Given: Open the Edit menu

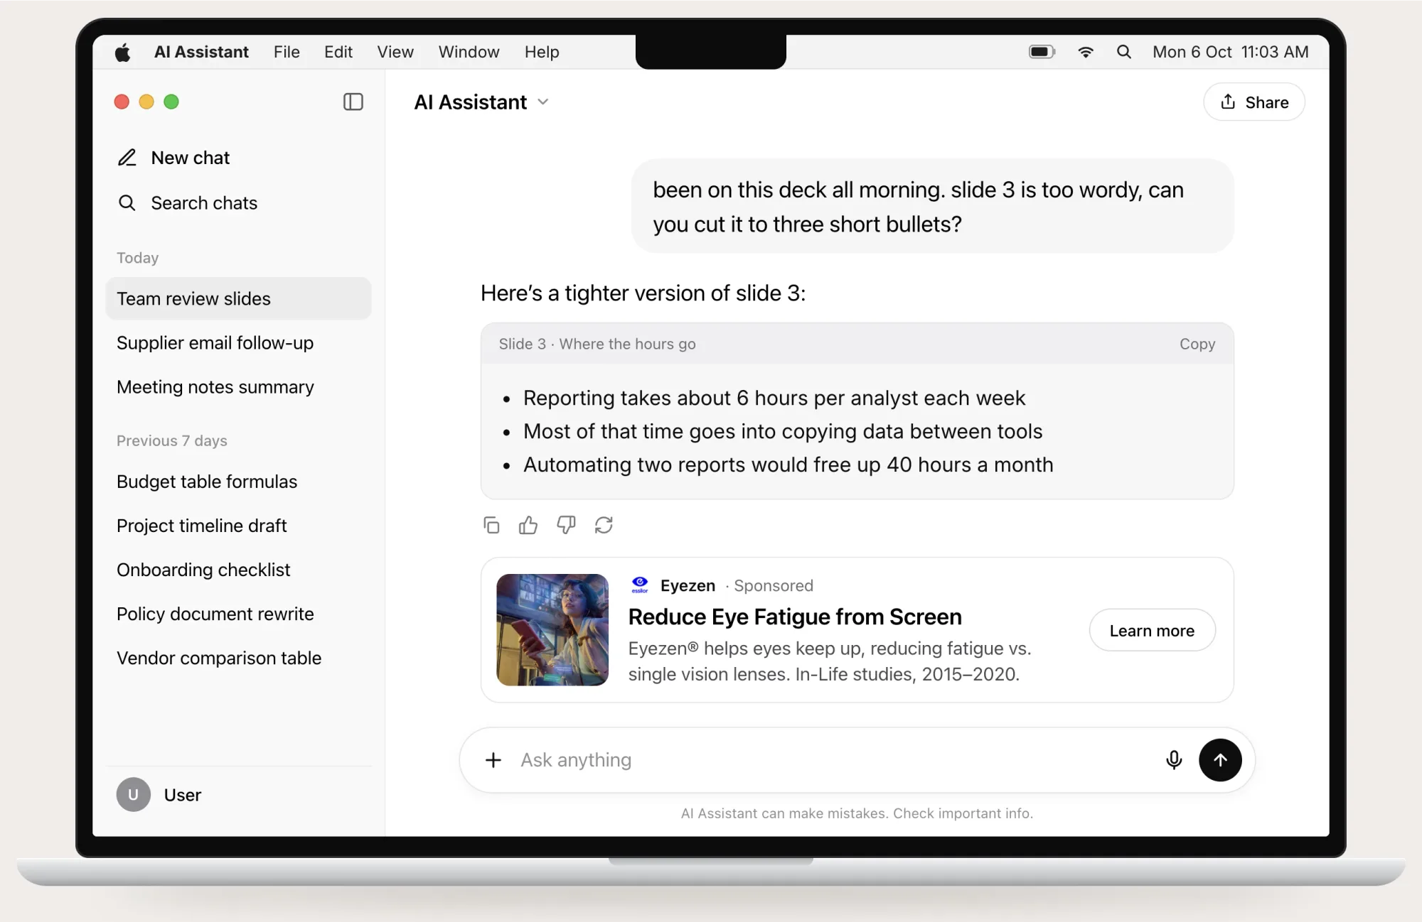Looking at the screenshot, I should click(338, 52).
